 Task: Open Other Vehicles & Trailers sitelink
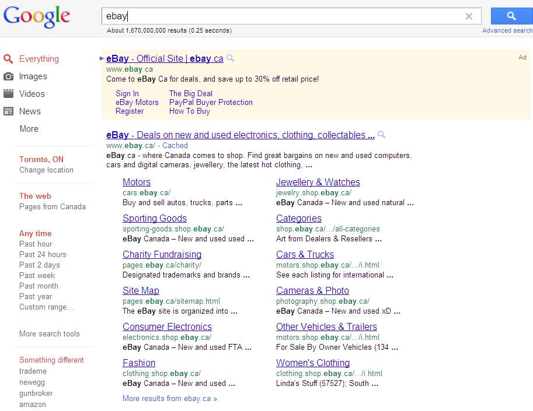(x=326, y=326)
